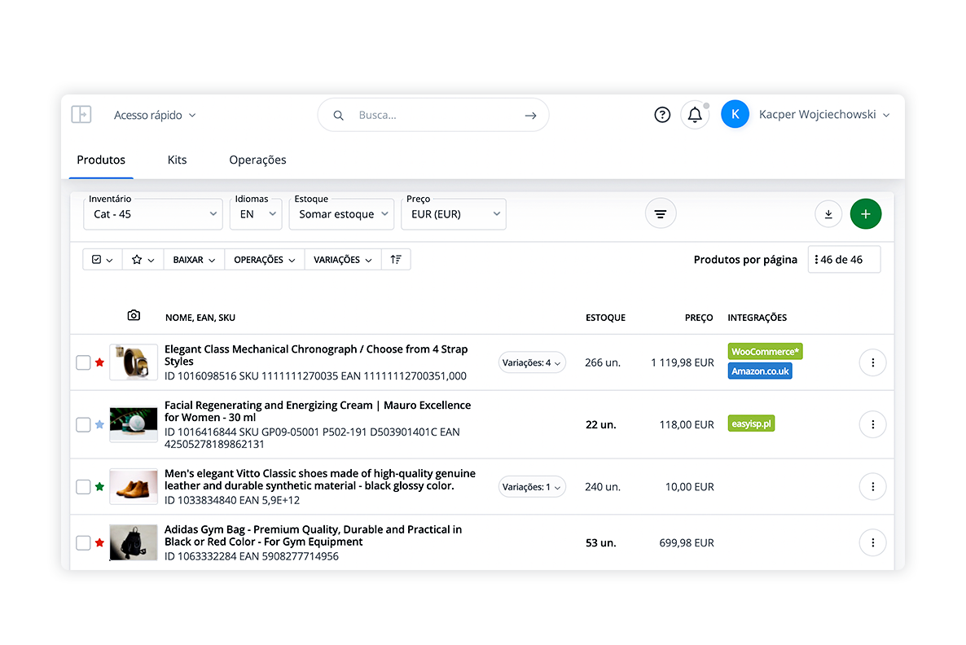Click the filter lines icon
This screenshot has height=645, width=966.
click(661, 214)
